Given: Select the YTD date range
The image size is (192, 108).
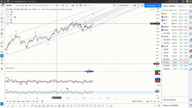Looking at the screenshot, I should point(28,101).
